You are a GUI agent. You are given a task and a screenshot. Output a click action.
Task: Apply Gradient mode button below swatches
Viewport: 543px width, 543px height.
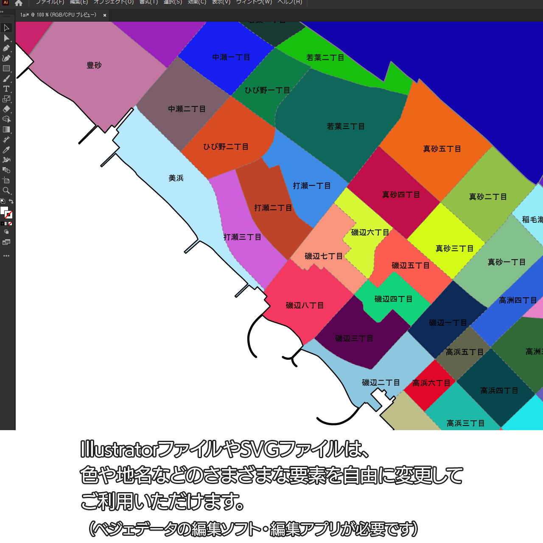pos(6,224)
